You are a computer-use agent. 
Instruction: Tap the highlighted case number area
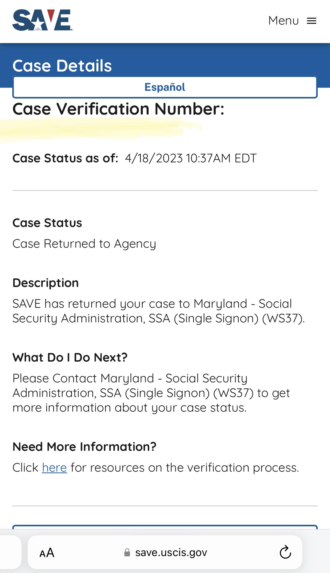(101, 129)
